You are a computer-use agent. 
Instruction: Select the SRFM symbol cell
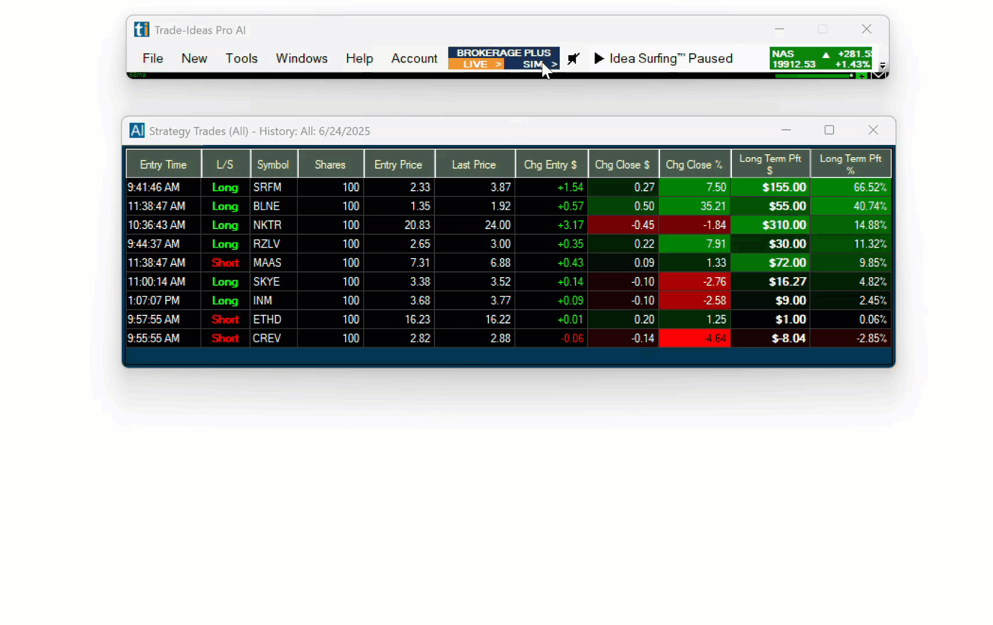[273, 187]
